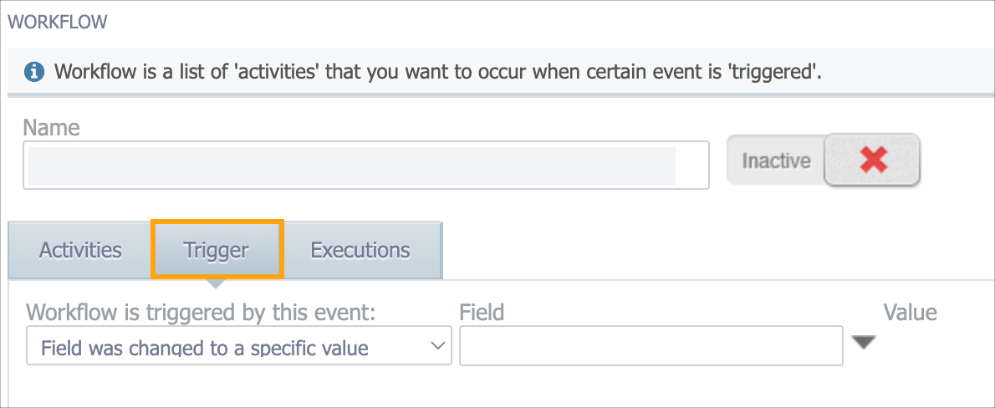Image resolution: width=995 pixels, height=408 pixels.
Task: Click the workflow description info banner text
Action: (438, 72)
